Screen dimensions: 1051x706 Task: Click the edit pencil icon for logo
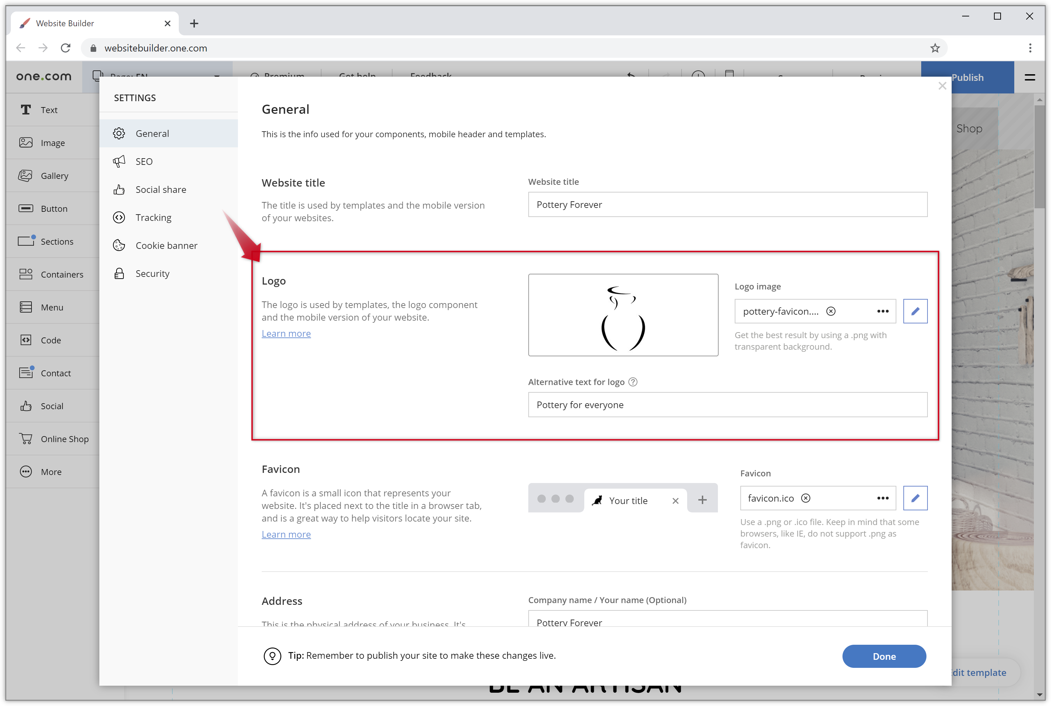point(915,310)
